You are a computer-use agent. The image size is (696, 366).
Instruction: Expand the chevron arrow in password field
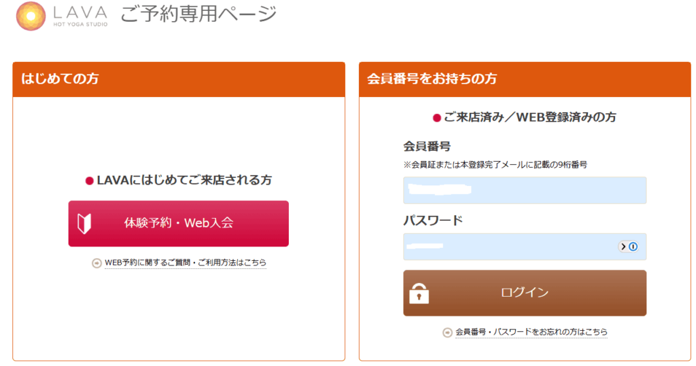tap(623, 246)
